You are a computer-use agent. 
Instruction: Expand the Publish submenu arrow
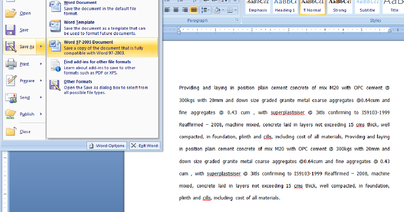pyautogui.click(x=41, y=114)
